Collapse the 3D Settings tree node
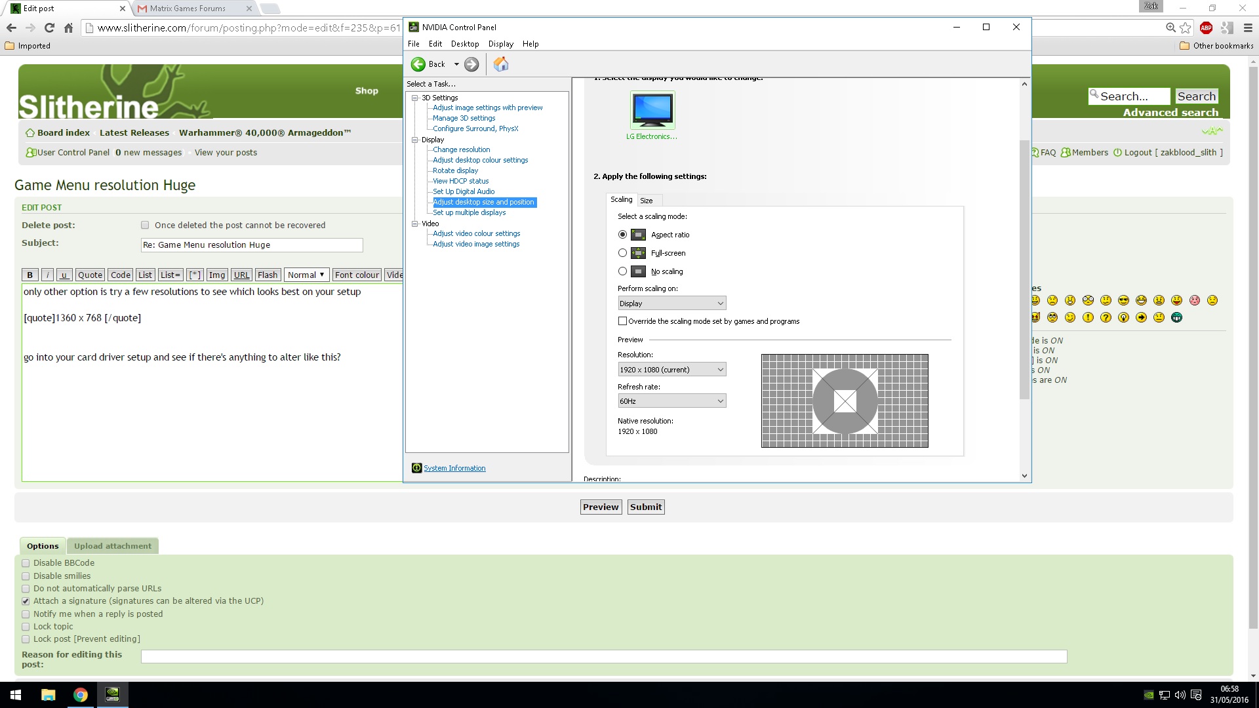The height and width of the screenshot is (708, 1259). [x=414, y=98]
